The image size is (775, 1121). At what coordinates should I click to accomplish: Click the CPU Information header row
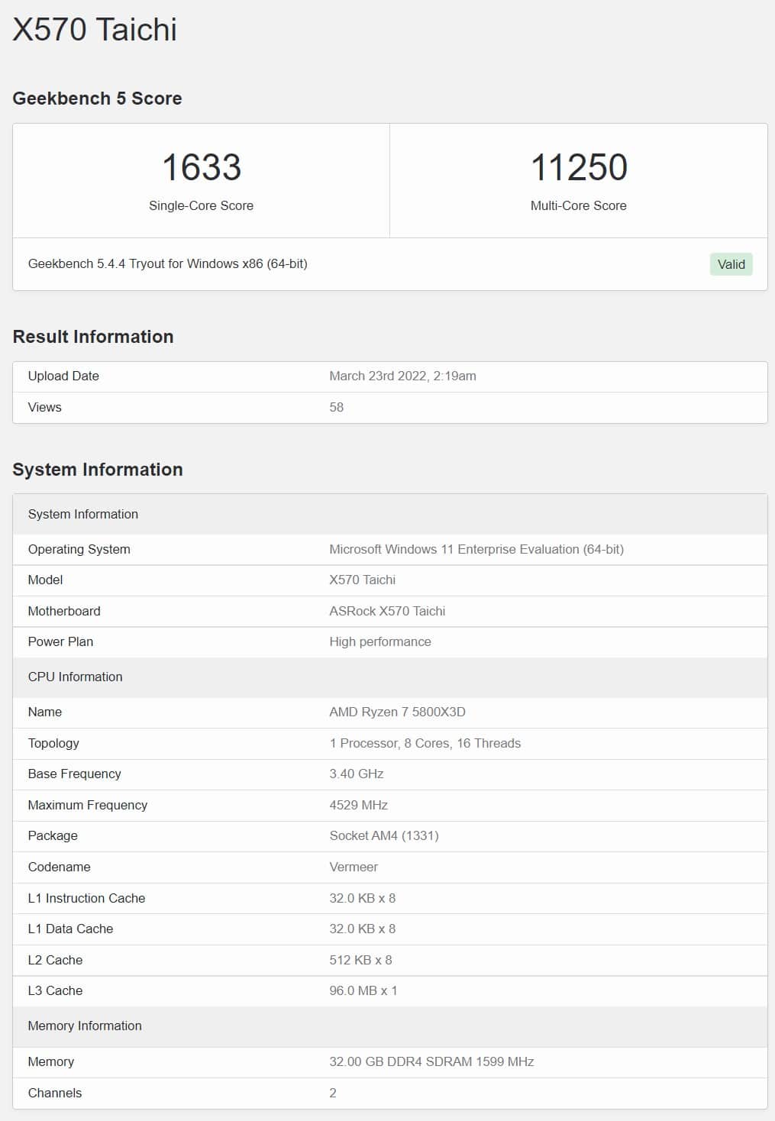[x=390, y=677]
